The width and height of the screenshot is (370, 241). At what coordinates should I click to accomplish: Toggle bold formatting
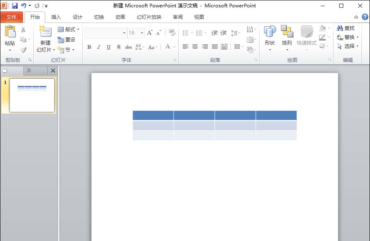[89, 47]
